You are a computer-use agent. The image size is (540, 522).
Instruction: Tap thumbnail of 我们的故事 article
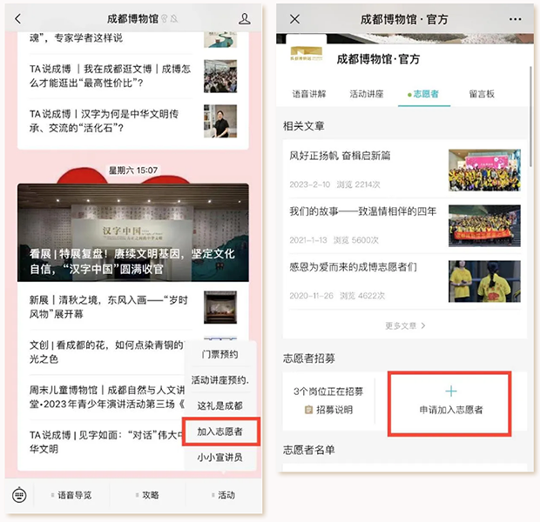[484, 225]
